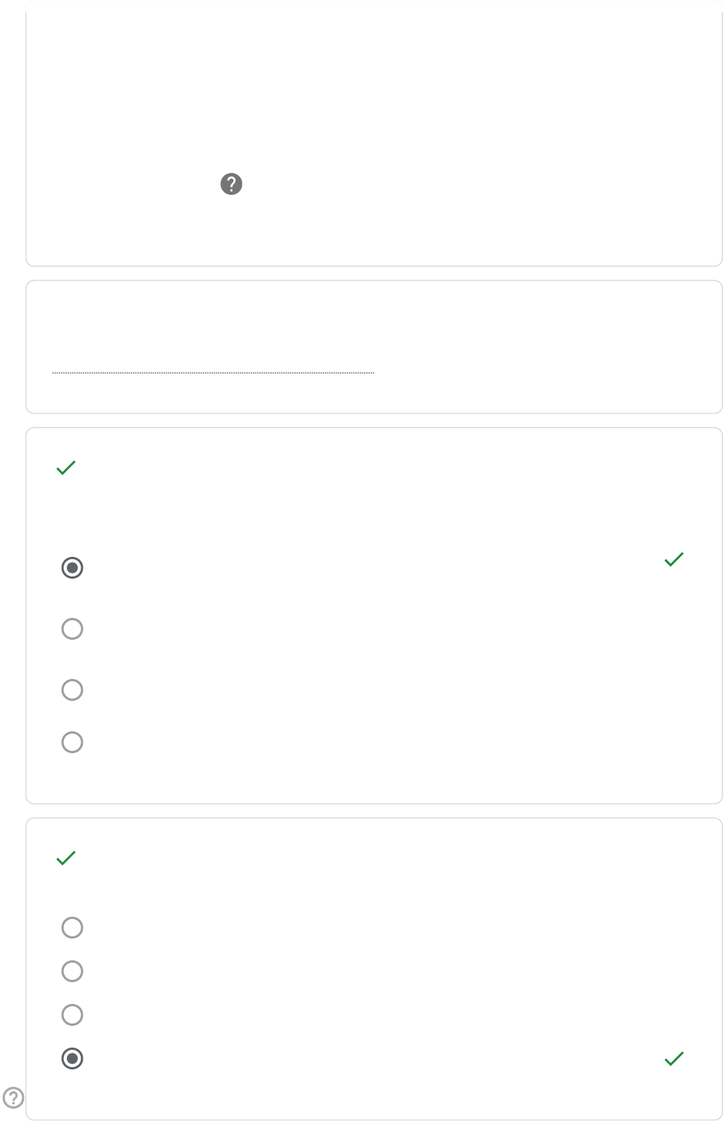723x1121 pixels.
Task: Click green checkmark heading the second choice question
Action: tap(66, 858)
